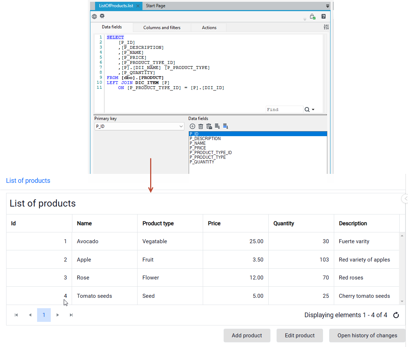Viewport: 408px width, 347px height.
Task: Click the Add product button
Action: coord(247,336)
